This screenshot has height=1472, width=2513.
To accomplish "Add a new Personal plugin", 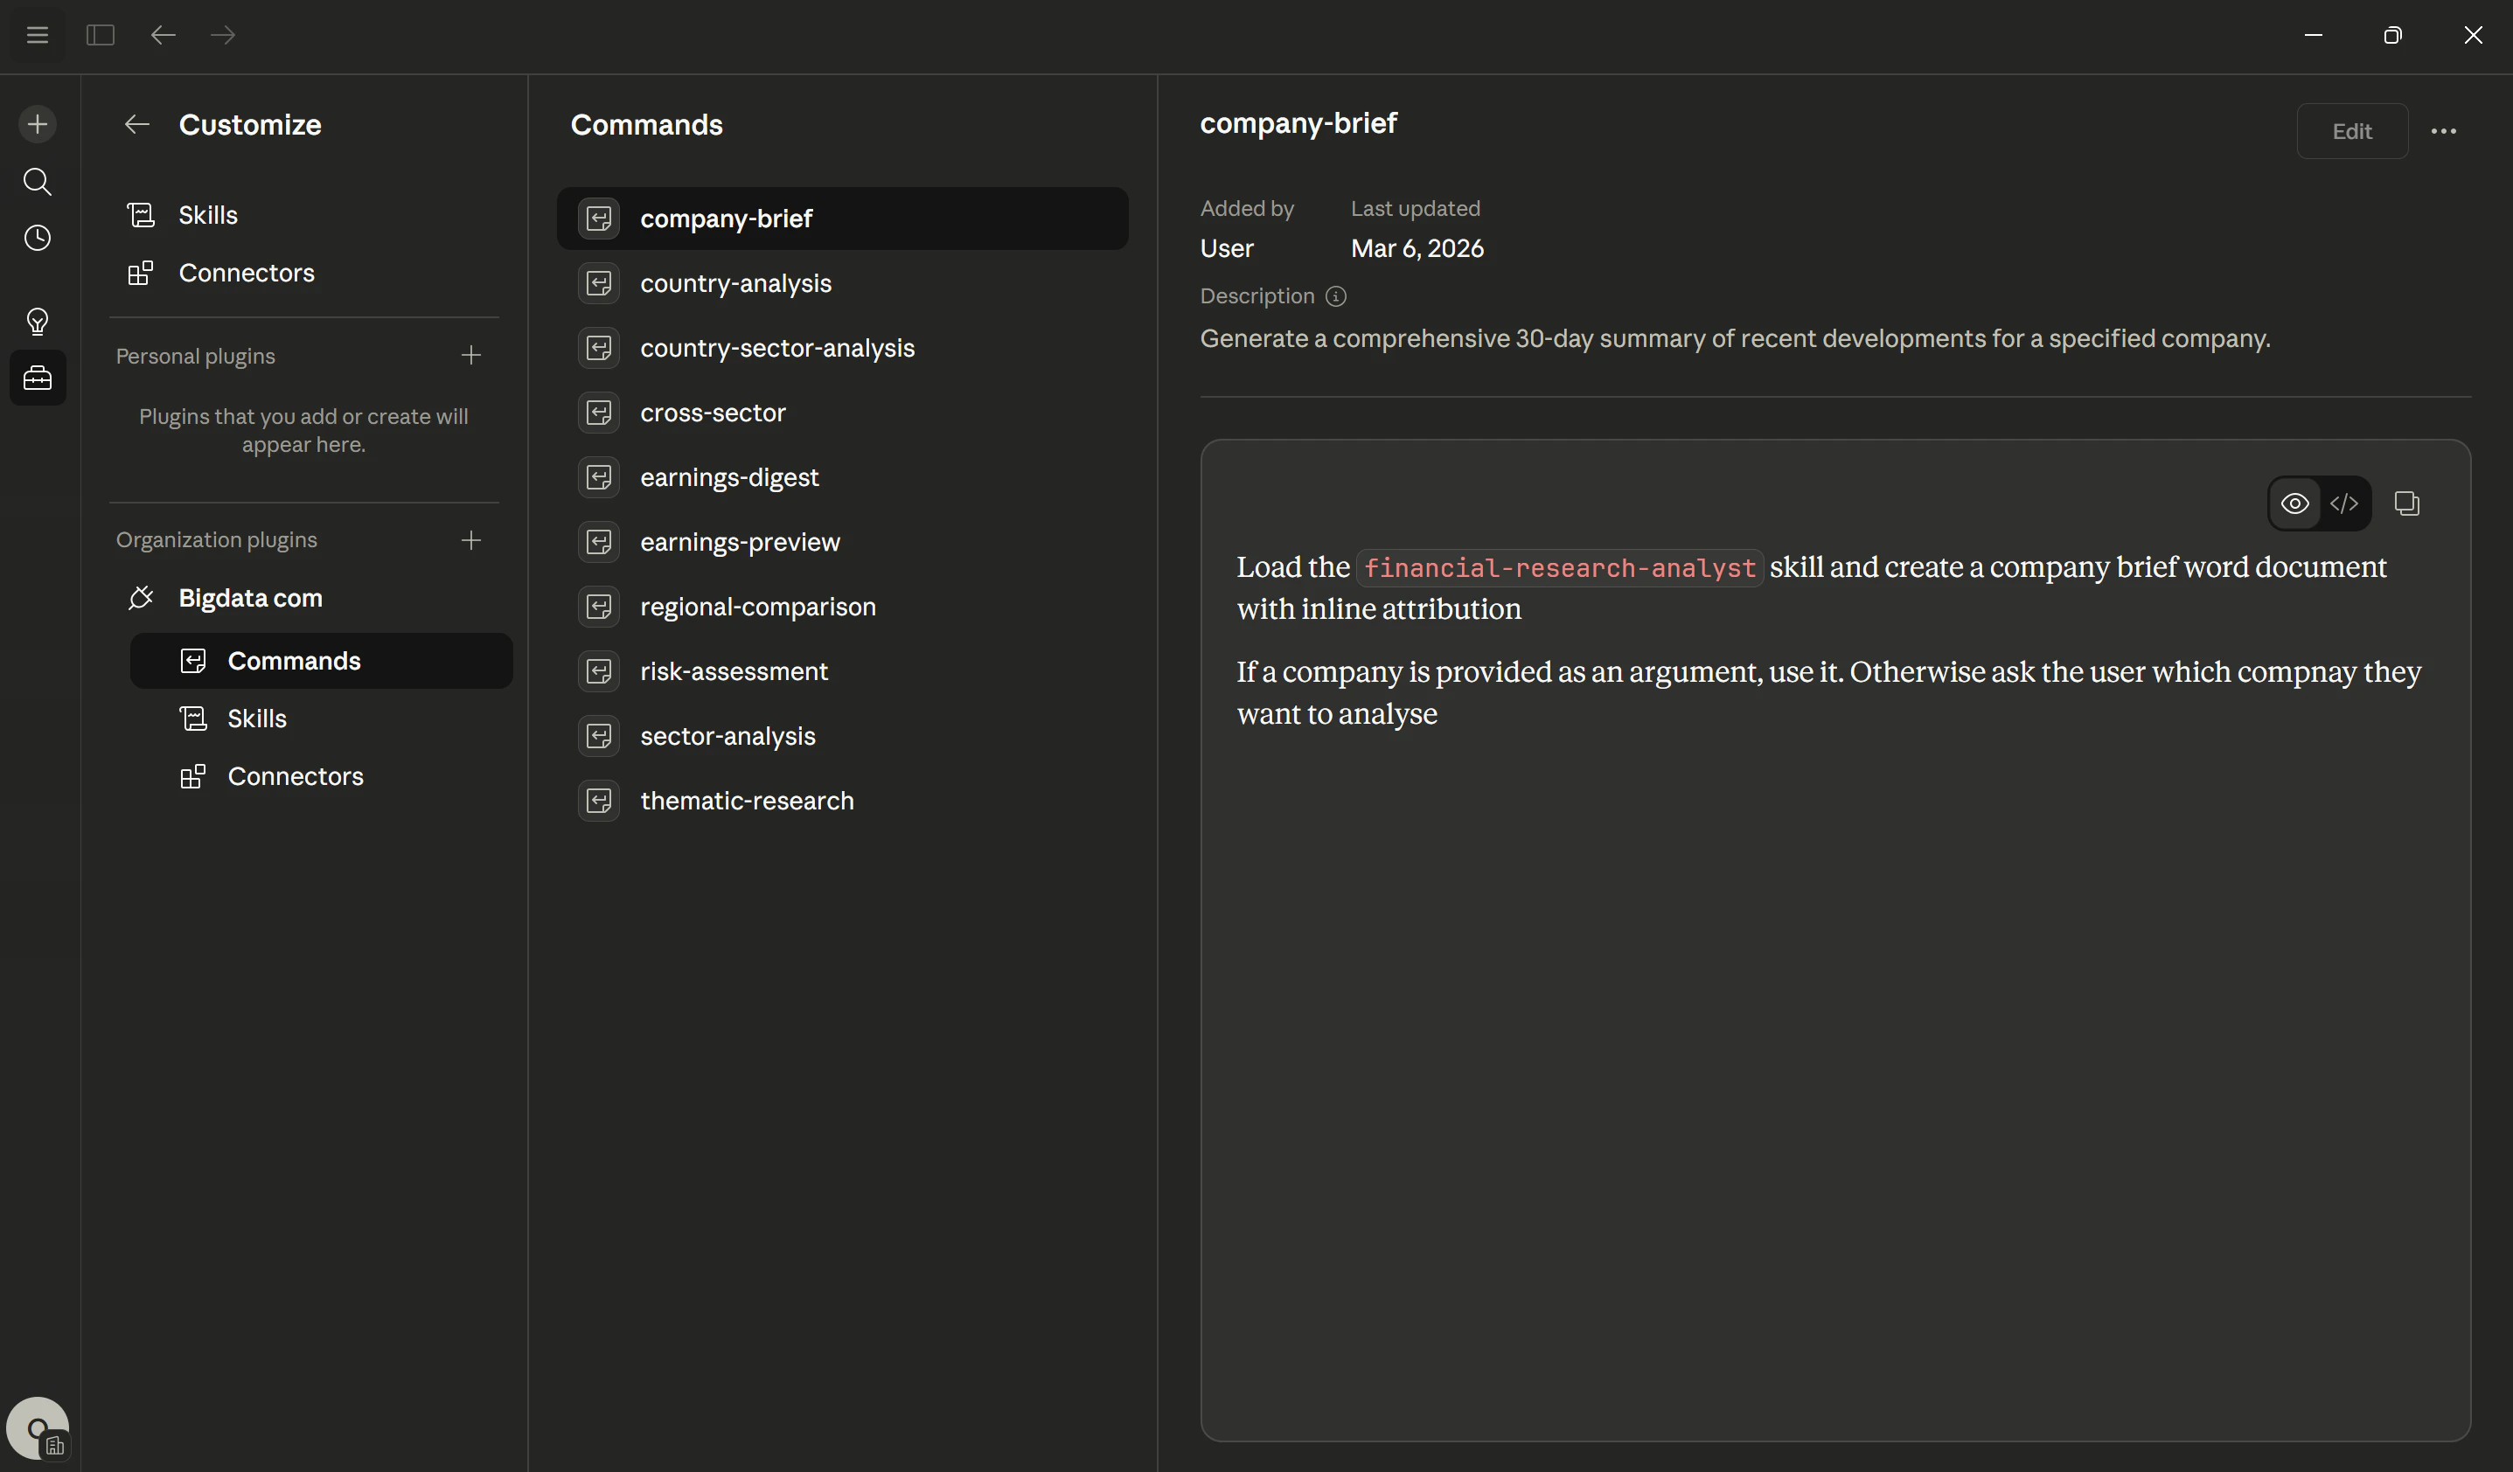I will [470, 355].
